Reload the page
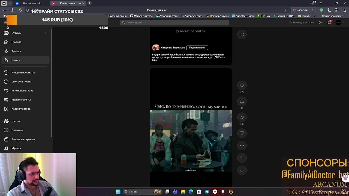This screenshot has width=349, height=196. click(20, 10)
